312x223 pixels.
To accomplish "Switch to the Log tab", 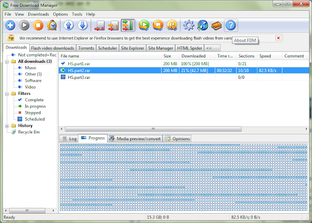I will pyautogui.click(x=69, y=139).
